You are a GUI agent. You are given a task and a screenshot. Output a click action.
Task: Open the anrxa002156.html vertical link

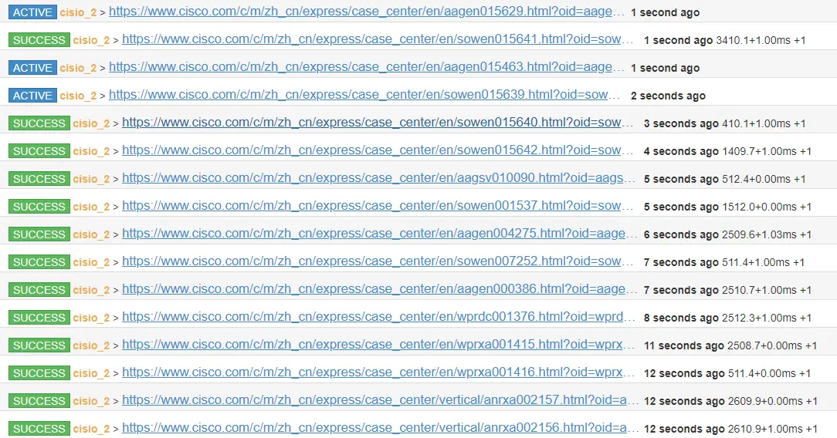[x=381, y=427]
